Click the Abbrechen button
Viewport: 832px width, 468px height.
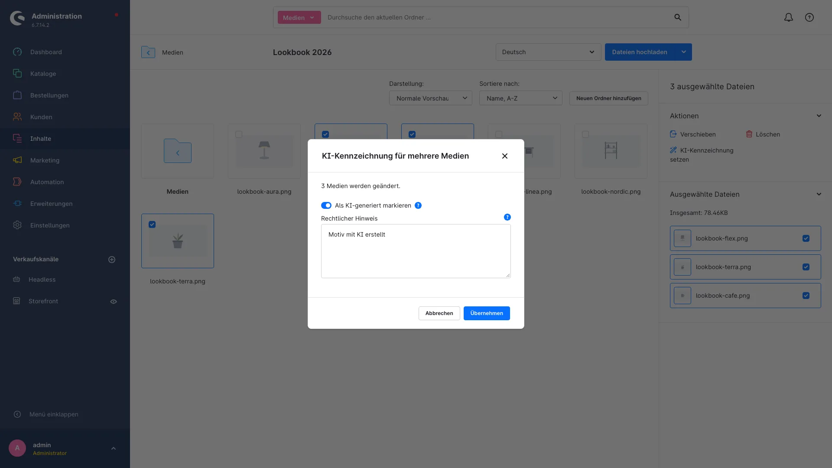click(439, 313)
